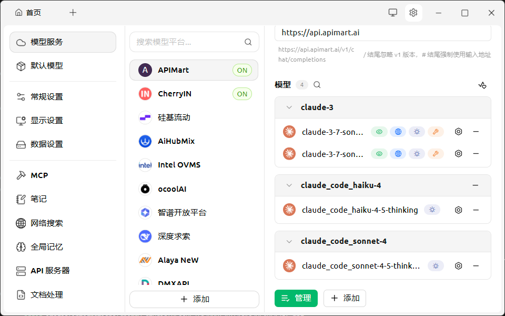Click claude_code_haiku-4-5-thinking model name
505x316 pixels.
[360, 210]
